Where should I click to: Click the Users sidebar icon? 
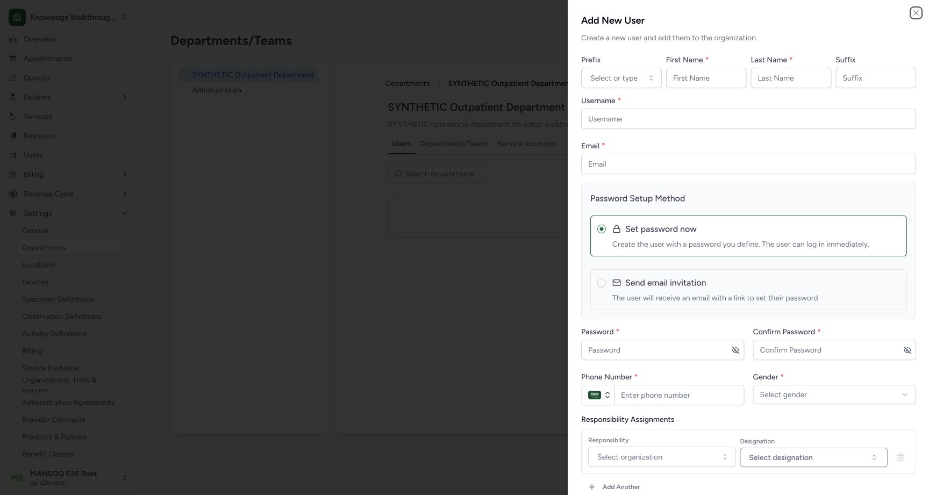click(x=13, y=155)
